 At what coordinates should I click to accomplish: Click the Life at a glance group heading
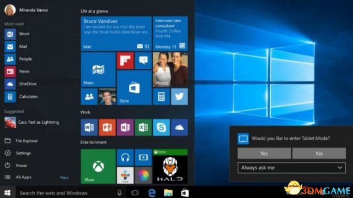click(x=94, y=11)
